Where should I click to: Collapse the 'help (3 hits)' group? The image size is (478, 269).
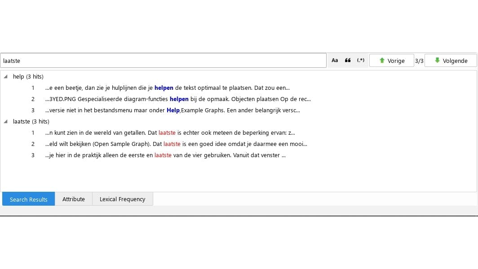coord(5,76)
